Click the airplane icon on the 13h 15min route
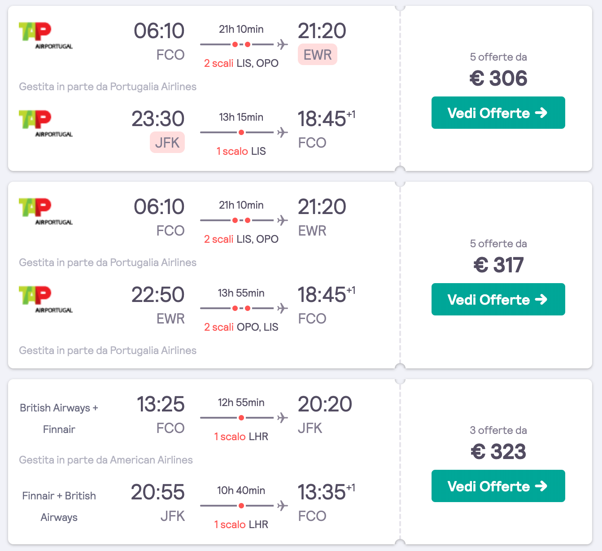Viewport: 602px width, 551px height. pos(282,132)
